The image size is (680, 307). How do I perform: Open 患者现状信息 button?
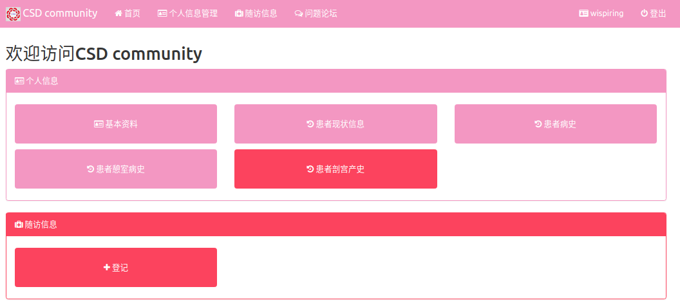tap(335, 124)
